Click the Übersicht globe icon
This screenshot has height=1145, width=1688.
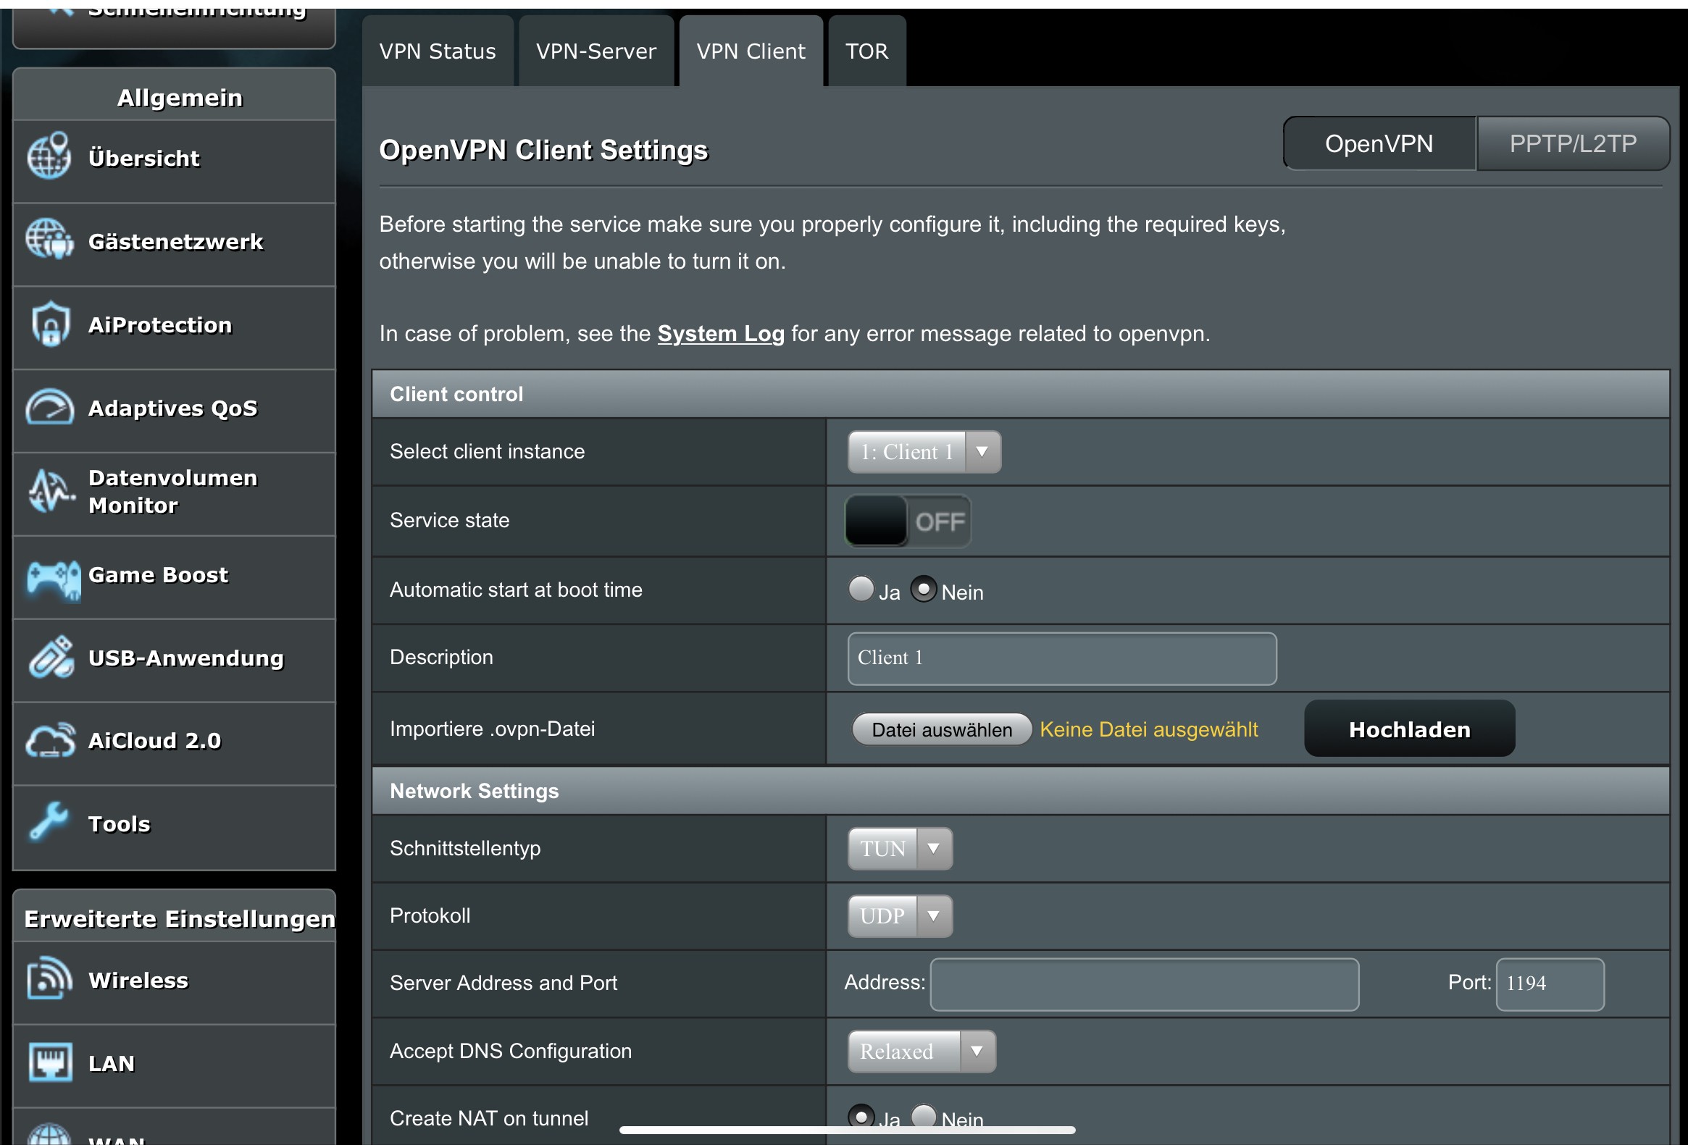[x=49, y=156]
